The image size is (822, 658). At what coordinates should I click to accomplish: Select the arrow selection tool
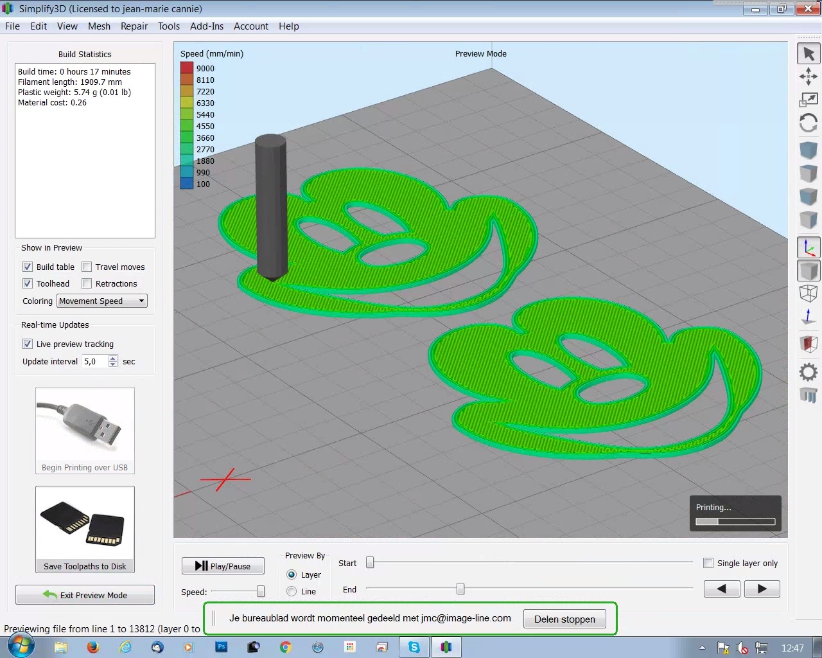(809, 53)
